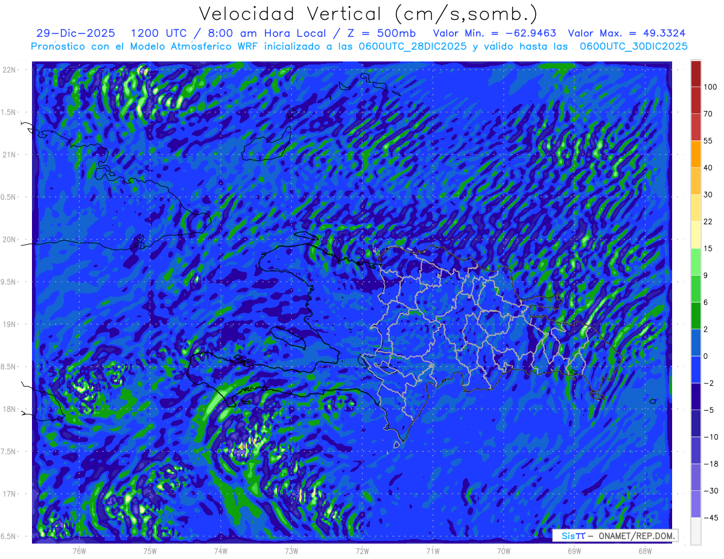Screen dimensions: 724x559
Task: Click the dark green colorbar swatch between 2 and 6
Action: pyautogui.click(x=696, y=315)
